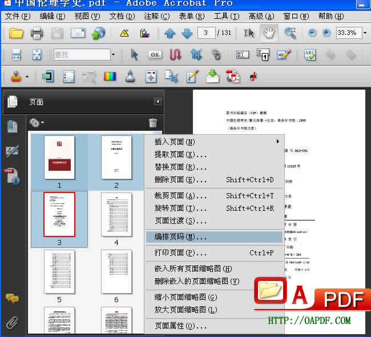Go to previous page with up arrow
Image resolution: width=371 pixels, height=337 pixels.
coord(170,33)
